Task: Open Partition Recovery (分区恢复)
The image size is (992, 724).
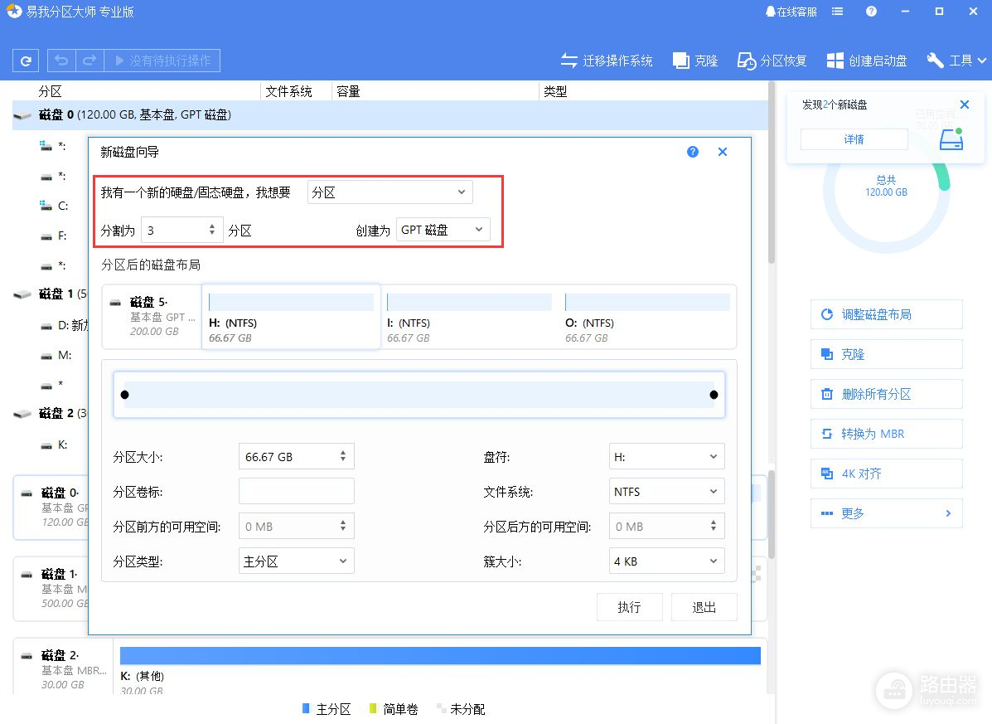Action: pos(772,61)
